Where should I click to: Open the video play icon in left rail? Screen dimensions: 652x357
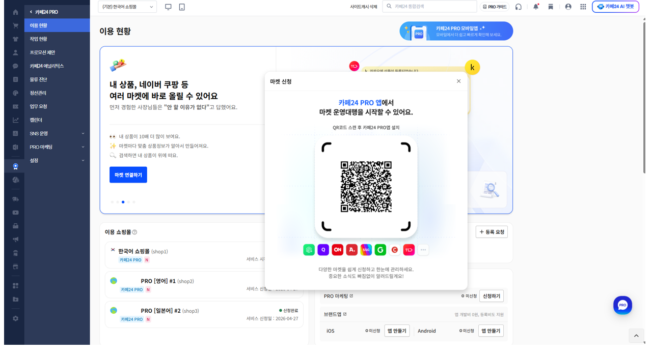[15, 213]
